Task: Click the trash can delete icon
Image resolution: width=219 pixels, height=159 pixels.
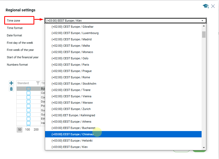Action: [x=11, y=89]
